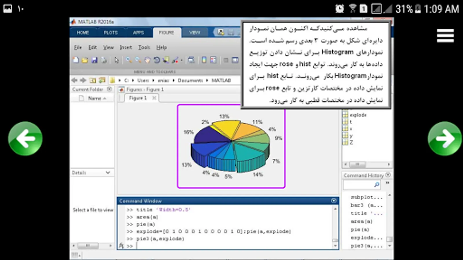Viewport: 463px width, 260px height.
Task: Click Documents in the address path
Action: pos(190,80)
